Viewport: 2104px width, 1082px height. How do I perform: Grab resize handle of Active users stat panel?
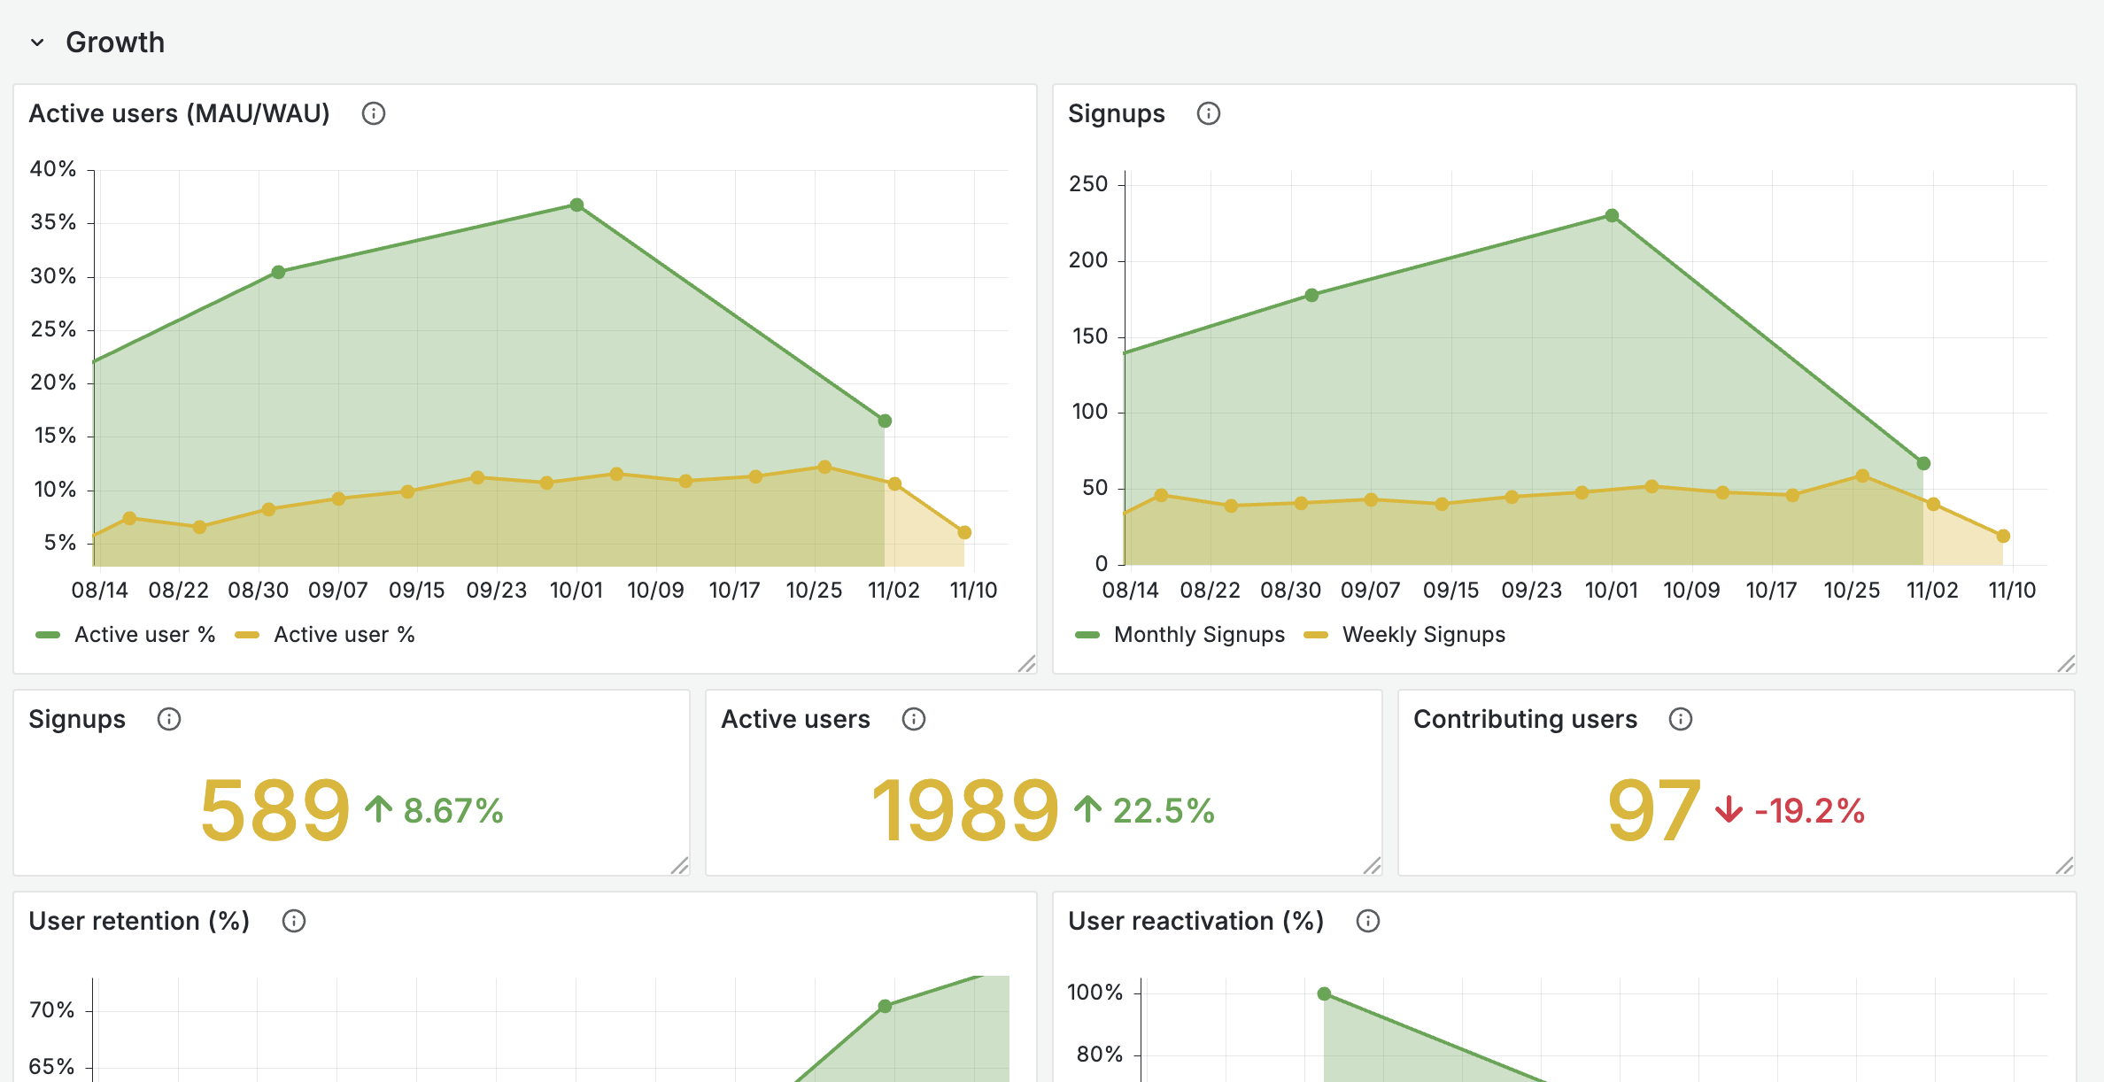1372,865
